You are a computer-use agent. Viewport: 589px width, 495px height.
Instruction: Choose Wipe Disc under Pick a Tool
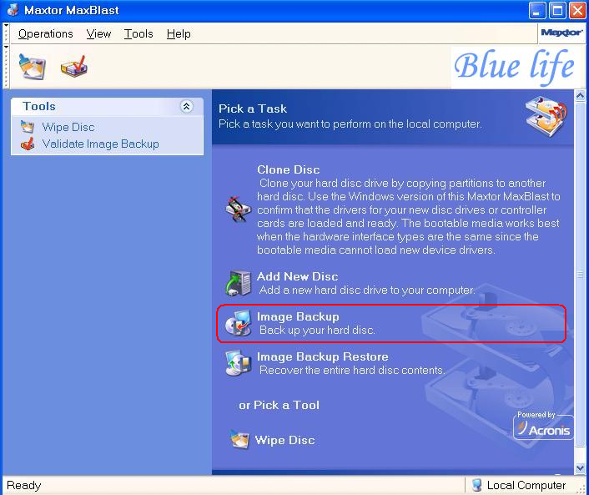pyautogui.click(x=284, y=440)
